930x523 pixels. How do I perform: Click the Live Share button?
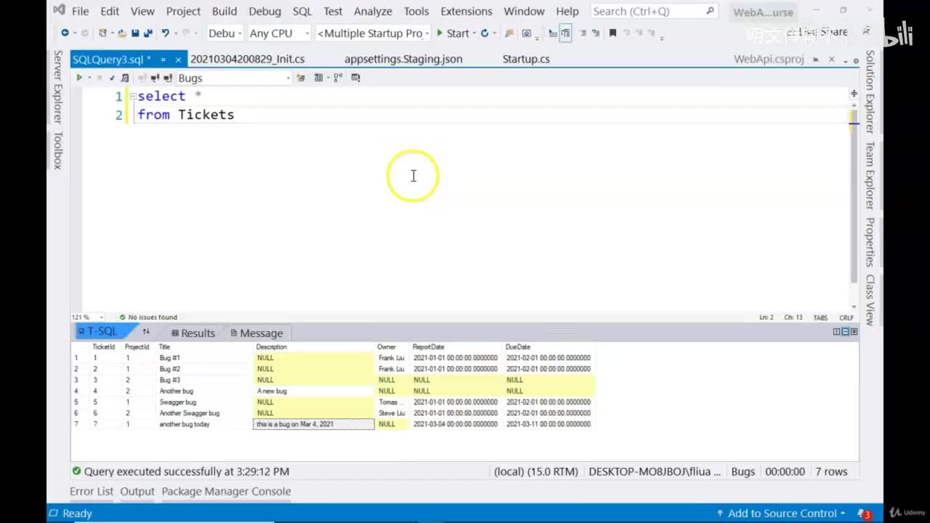[x=818, y=32]
